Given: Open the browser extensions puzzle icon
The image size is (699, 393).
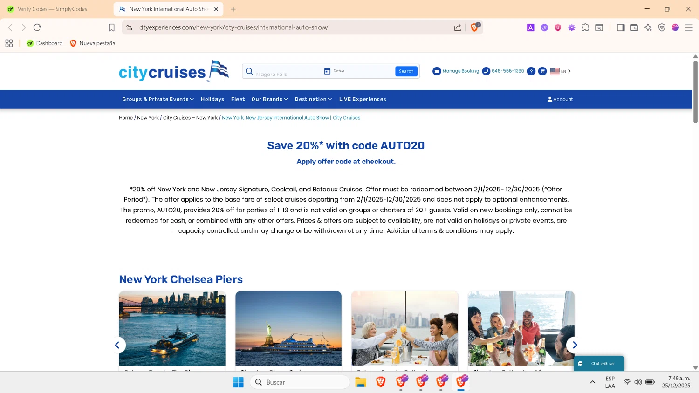Looking at the screenshot, I should tap(585, 27).
